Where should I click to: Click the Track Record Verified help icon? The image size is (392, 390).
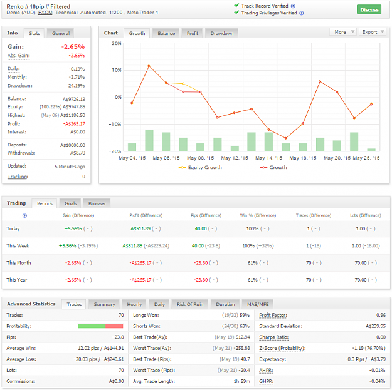(293, 6)
